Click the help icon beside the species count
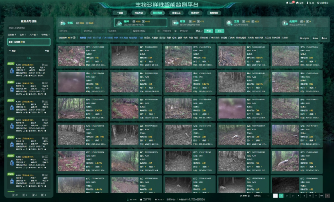Viewport: 334px width, 202px height. pyautogui.click(x=75, y=38)
